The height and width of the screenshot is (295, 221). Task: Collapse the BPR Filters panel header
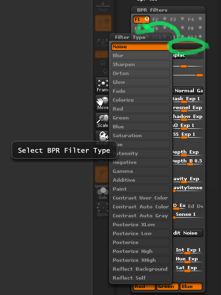click(168, 10)
